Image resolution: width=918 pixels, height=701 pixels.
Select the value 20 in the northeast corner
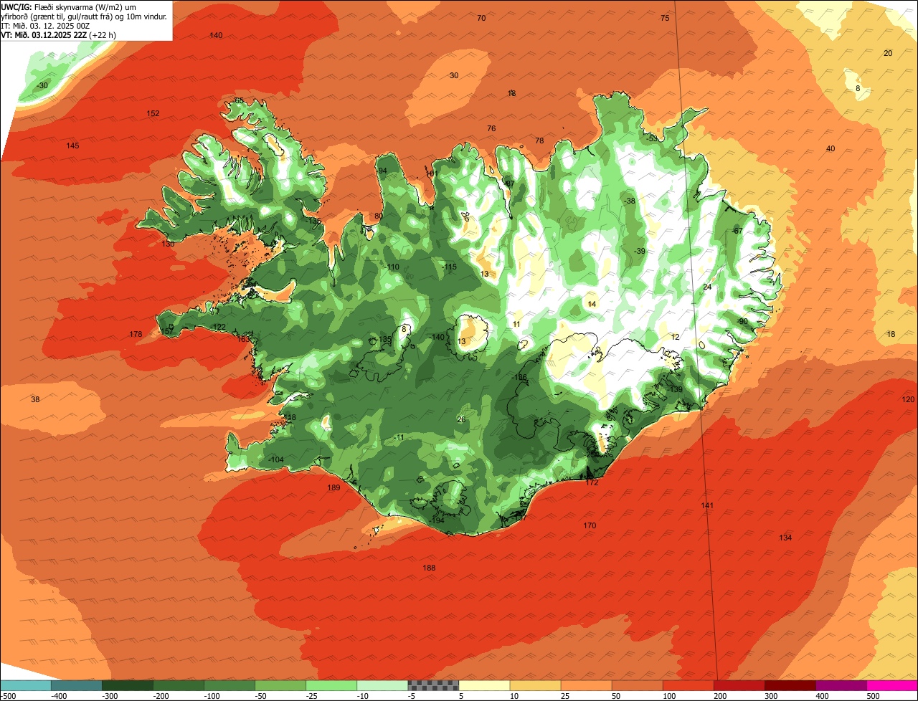point(888,53)
